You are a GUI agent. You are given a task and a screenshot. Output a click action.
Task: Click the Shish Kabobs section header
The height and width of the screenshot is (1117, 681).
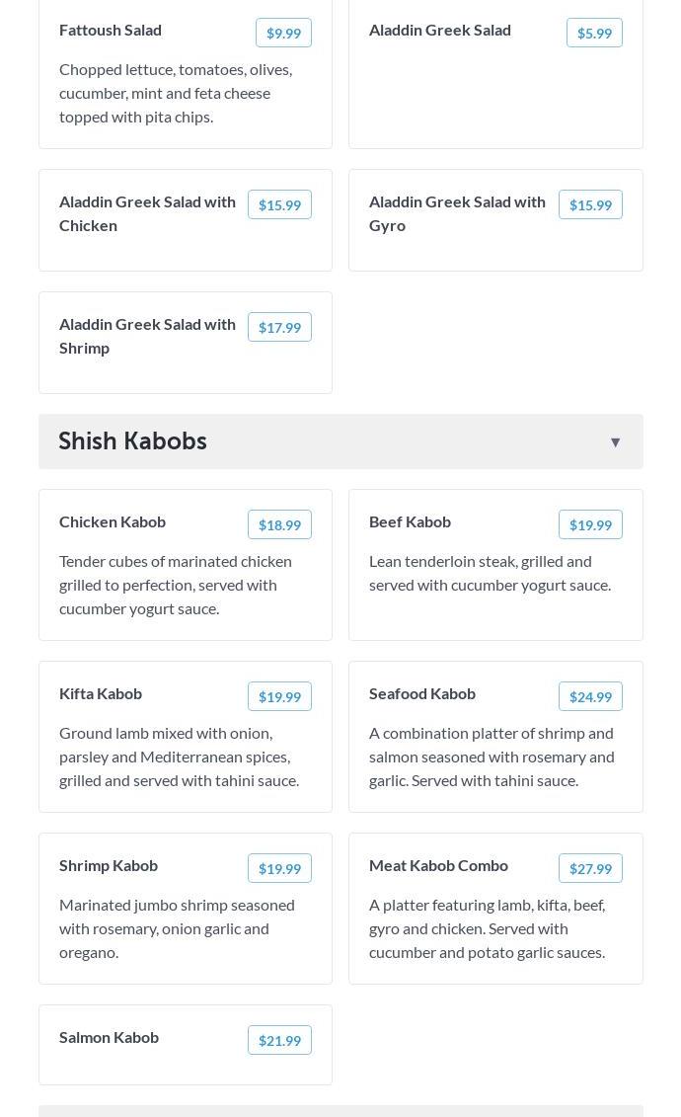tap(133, 441)
